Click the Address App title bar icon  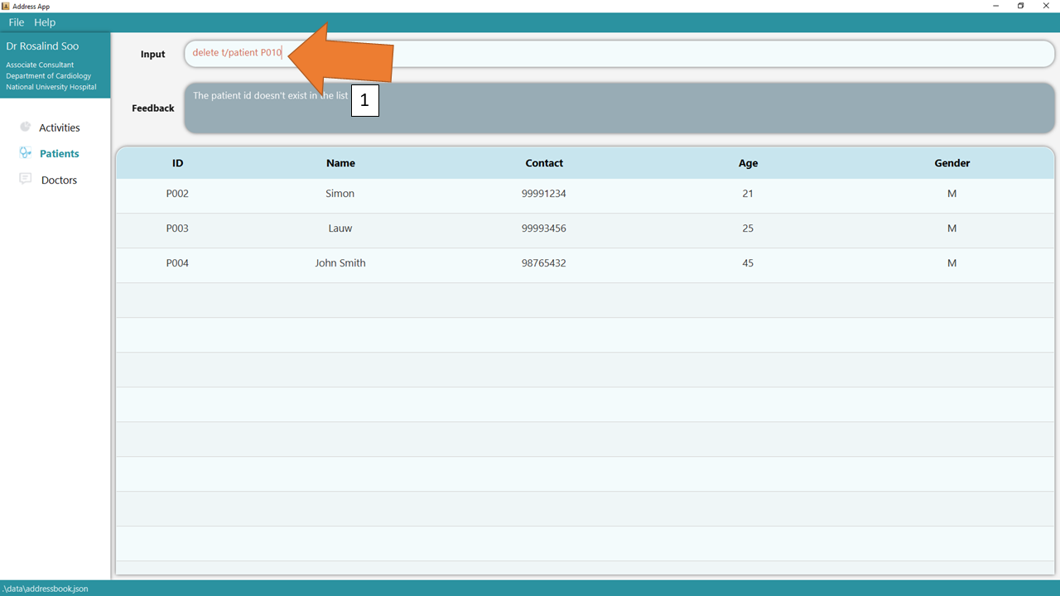pyautogui.click(x=6, y=6)
